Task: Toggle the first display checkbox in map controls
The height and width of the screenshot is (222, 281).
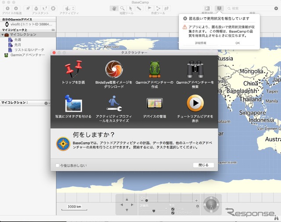Action: tap(173, 209)
